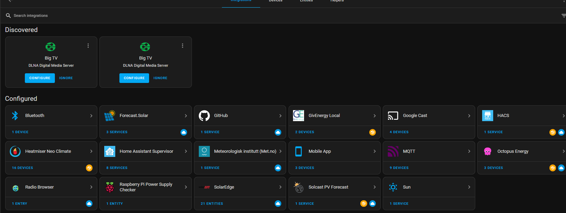Click the Raspberry Pi logo icon
The image size is (566, 213).
click(110, 187)
